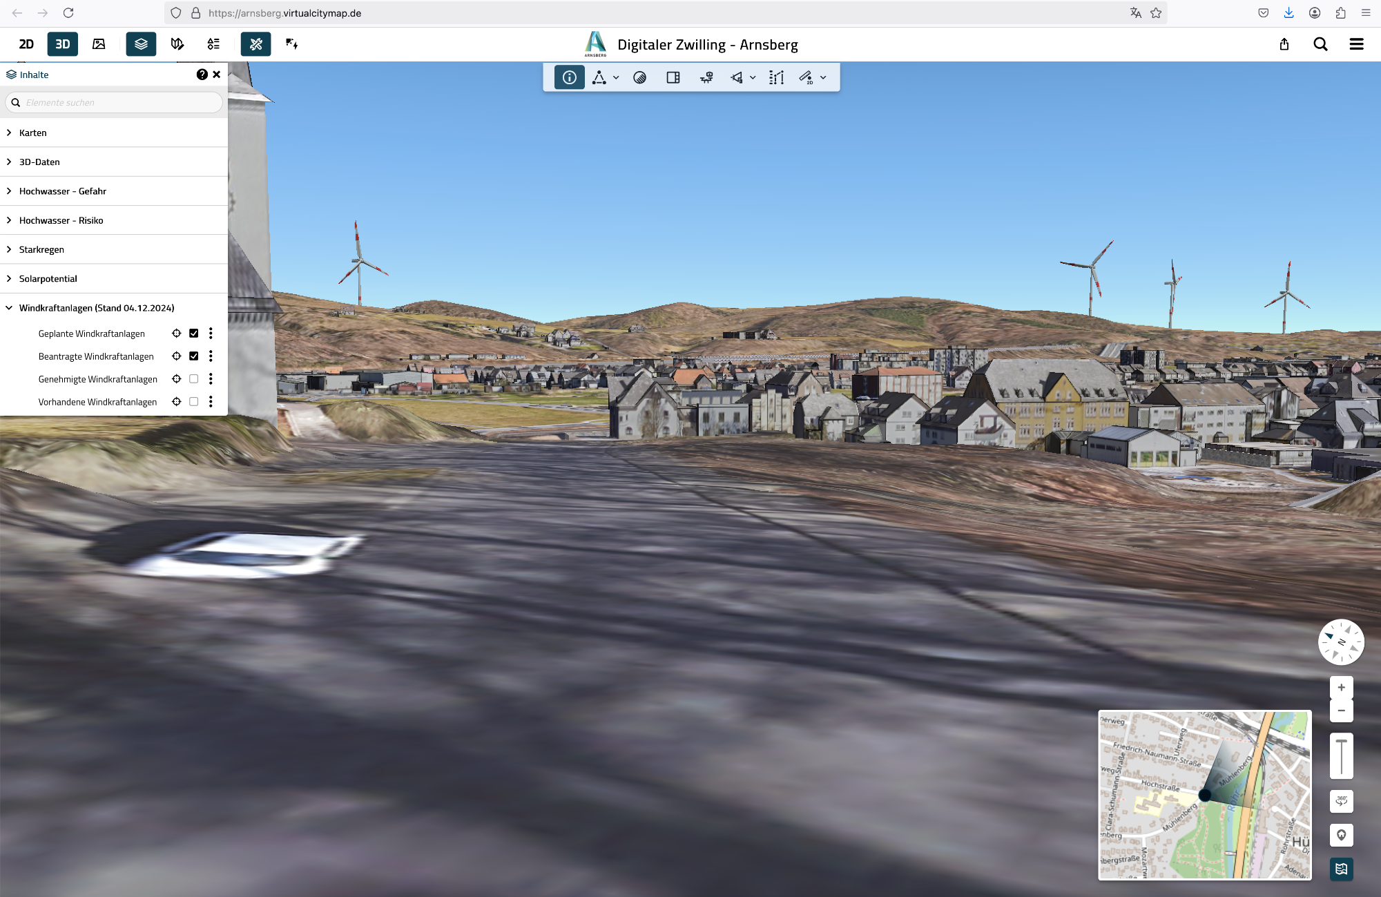Click the zoom in plus button

1341,687
